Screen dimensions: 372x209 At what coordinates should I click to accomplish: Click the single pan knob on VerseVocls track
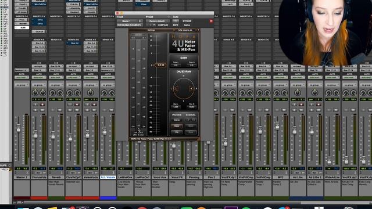click(91, 93)
